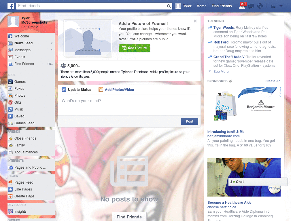The width and height of the screenshot is (295, 221).
Task: Open the notifications globe icon
Action: 260,6
